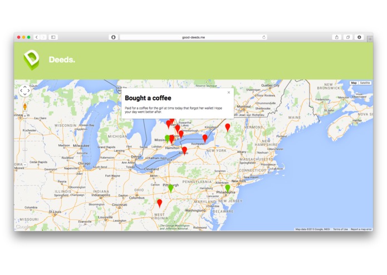Screen dimensions: 387x275
Task: Open the Terms of Use link
Action: click(340, 229)
